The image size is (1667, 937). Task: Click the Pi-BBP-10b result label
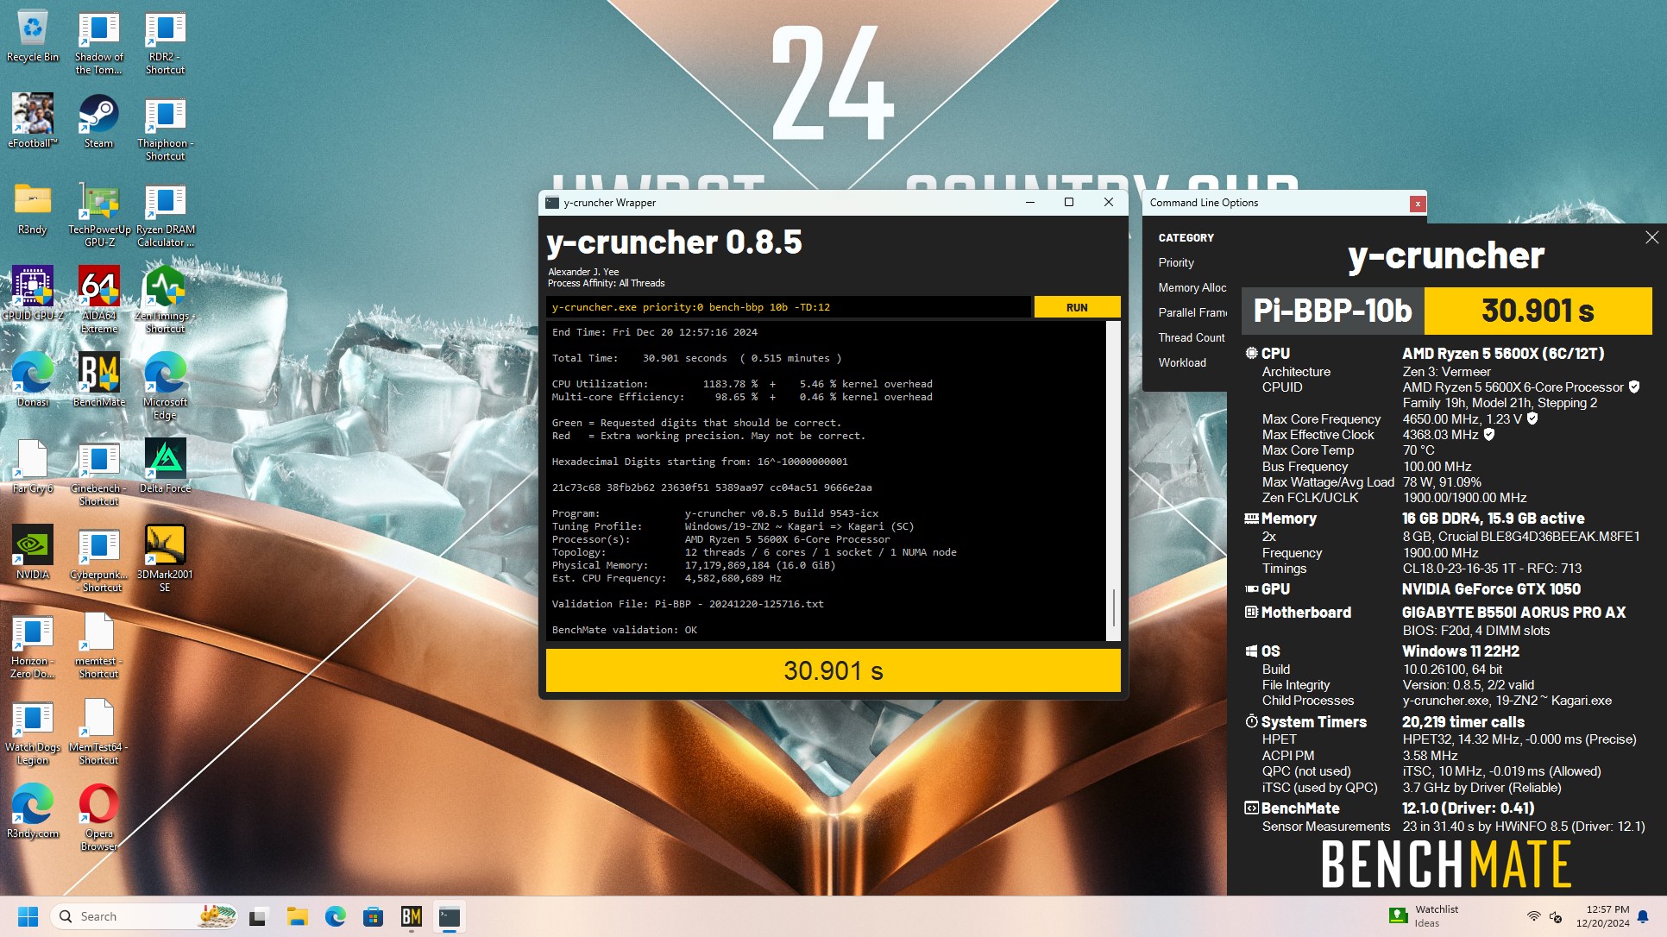point(1333,311)
